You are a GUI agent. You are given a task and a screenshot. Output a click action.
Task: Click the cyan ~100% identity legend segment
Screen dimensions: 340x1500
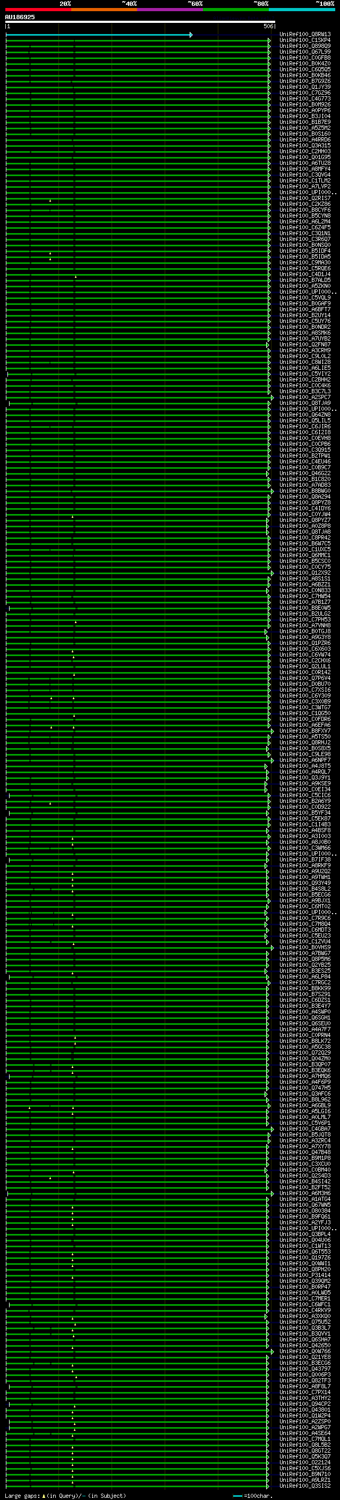[x=302, y=10]
